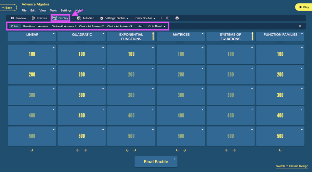
Task: Open Preview with the eye icon
Action: 18,18
